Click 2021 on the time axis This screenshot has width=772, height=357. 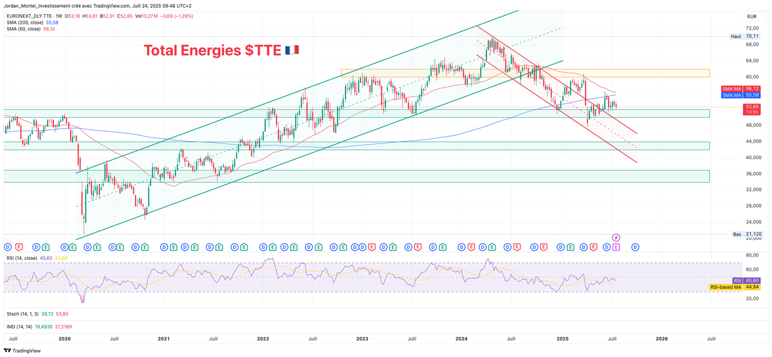pyautogui.click(x=163, y=338)
